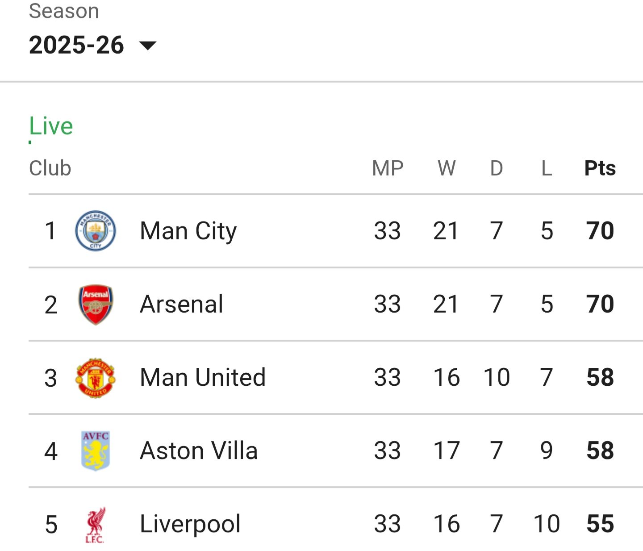643x551 pixels.
Task: Click Man City's 70 points value
Action: tap(600, 231)
